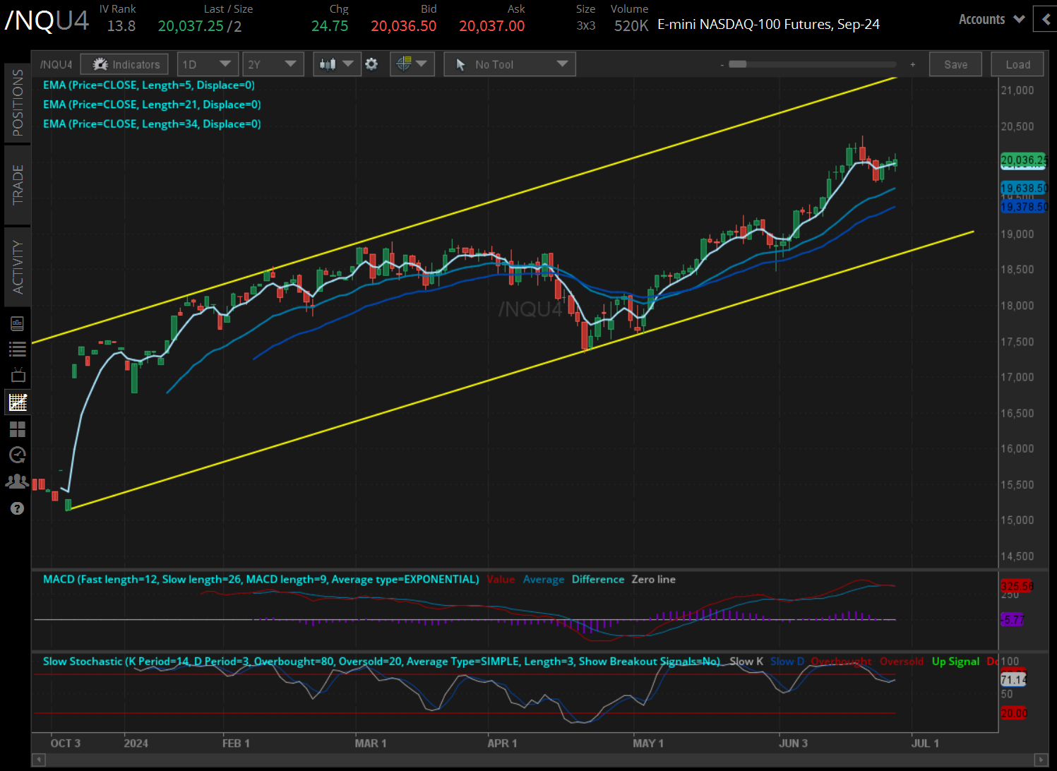The width and height of the screenshot is (1057, 771).
Task: Click the Slow Stochastic indicator title label
Action: (381, 662)
